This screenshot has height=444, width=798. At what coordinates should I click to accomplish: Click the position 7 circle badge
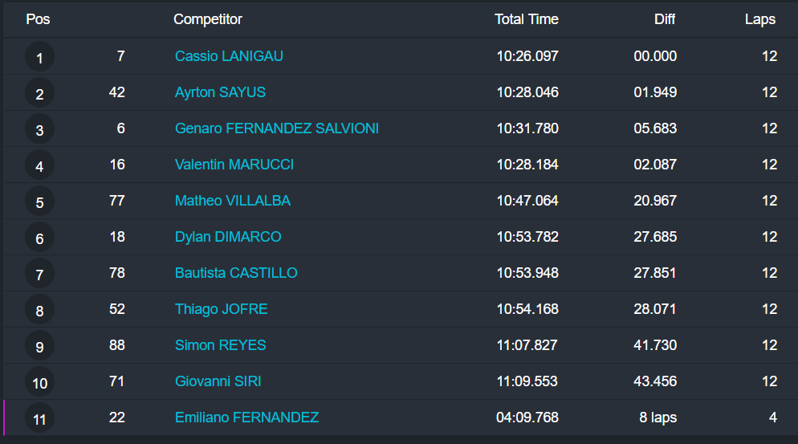39,274
